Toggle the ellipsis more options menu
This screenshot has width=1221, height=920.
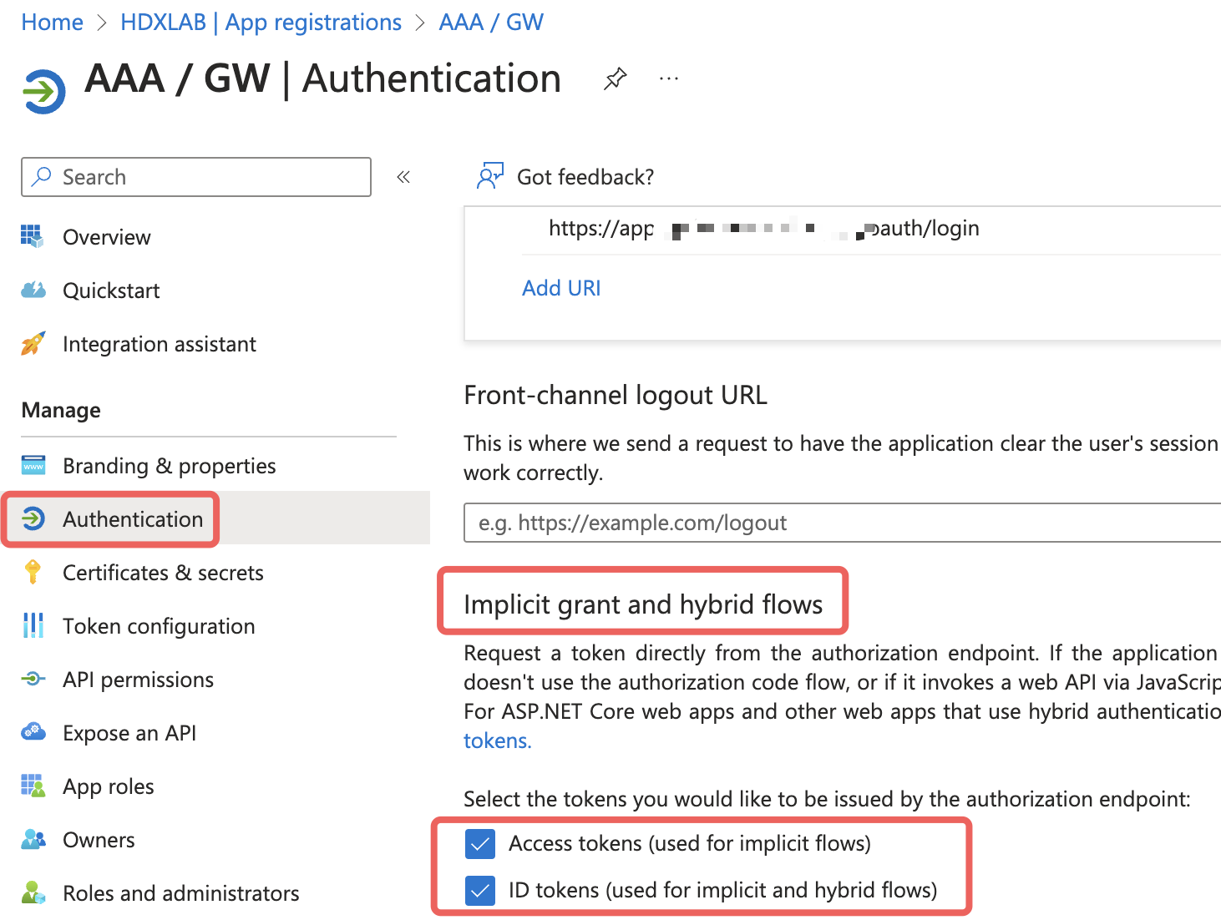668,78
